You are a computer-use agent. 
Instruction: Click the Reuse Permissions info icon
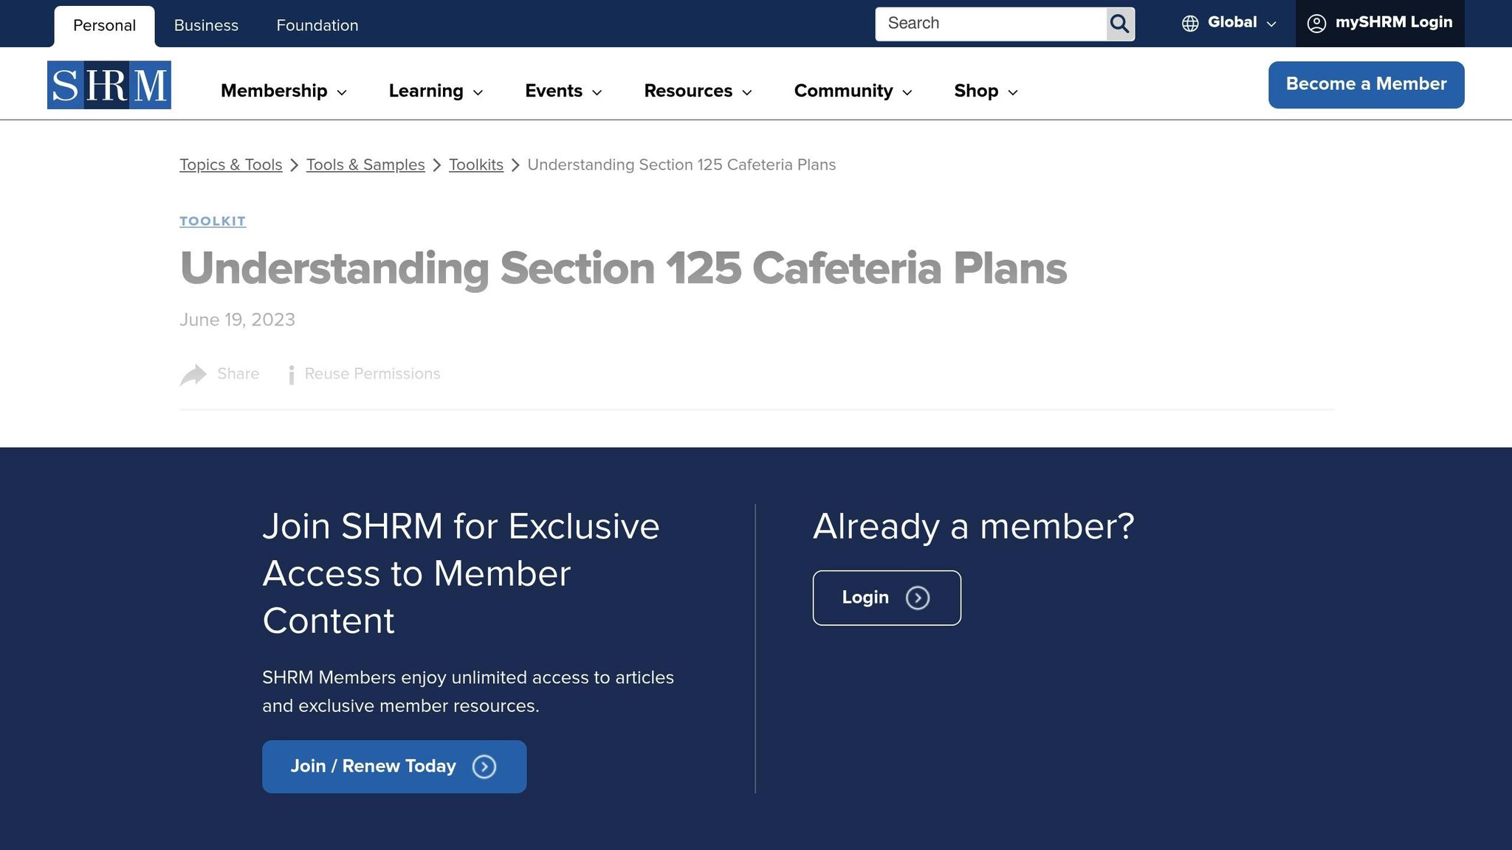292,375
